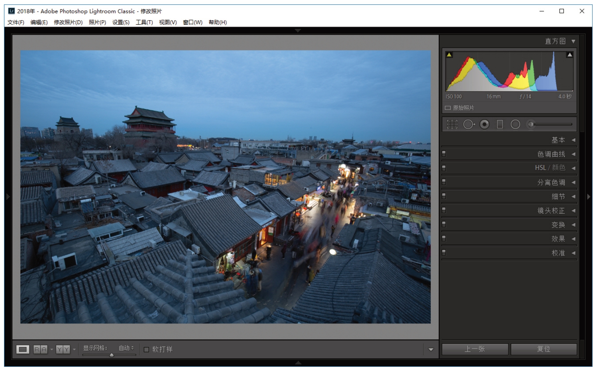597x372 pixels.
Task: Select the Radial Filter tool
Action: (515, 125)
